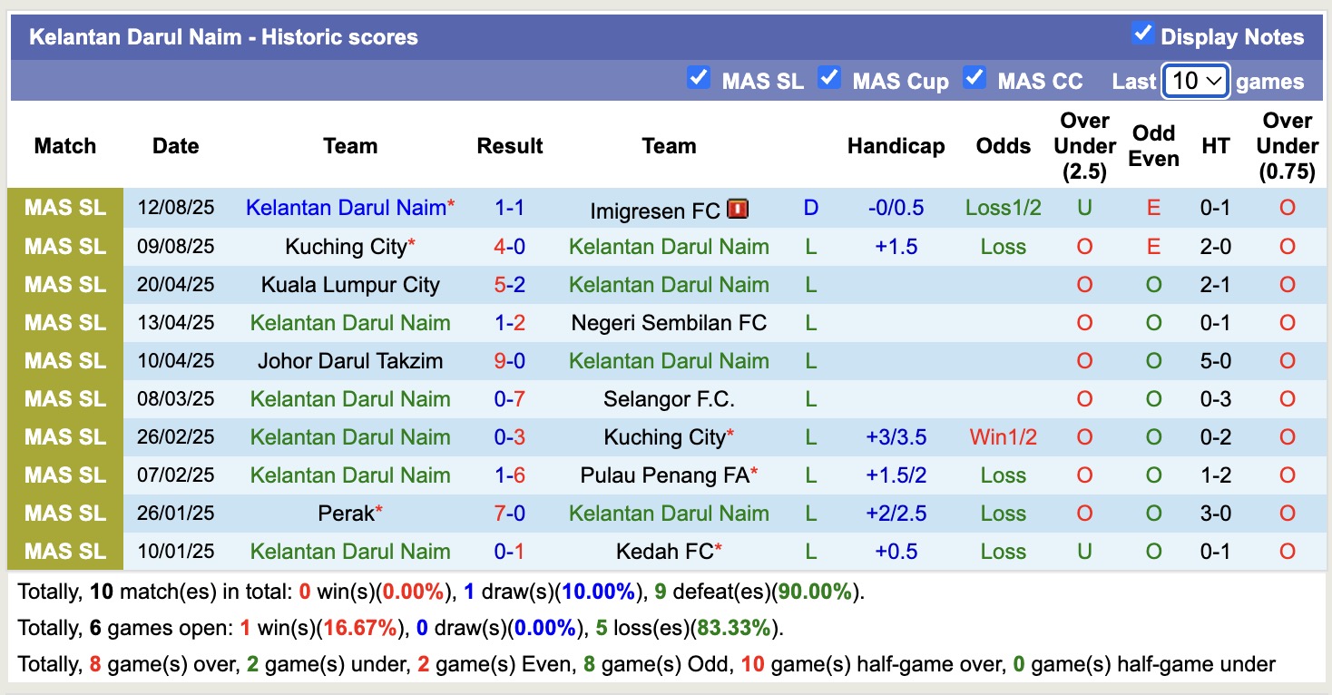This screenshot has width=1332, height=695.
Task: Open the Kuala Lumpur City team page
Action: click(350, 284)
